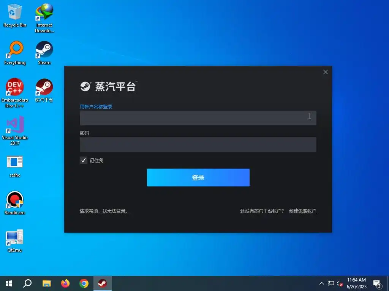
Task: Close the 蒸汽平台 login window
Action: coord(326,72)
